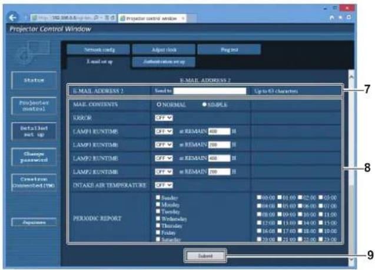This screenshot has height=270, width=375.
Task: Enable the 01:00 report time checkbox
Action: 280,198
